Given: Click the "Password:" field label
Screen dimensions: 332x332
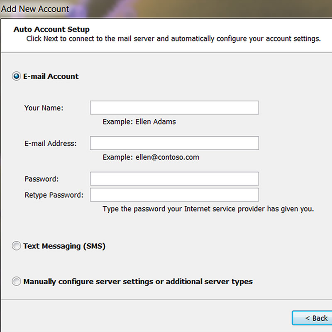Looking at the screenshot, I should pyautogui.click(x=41, y=179).
